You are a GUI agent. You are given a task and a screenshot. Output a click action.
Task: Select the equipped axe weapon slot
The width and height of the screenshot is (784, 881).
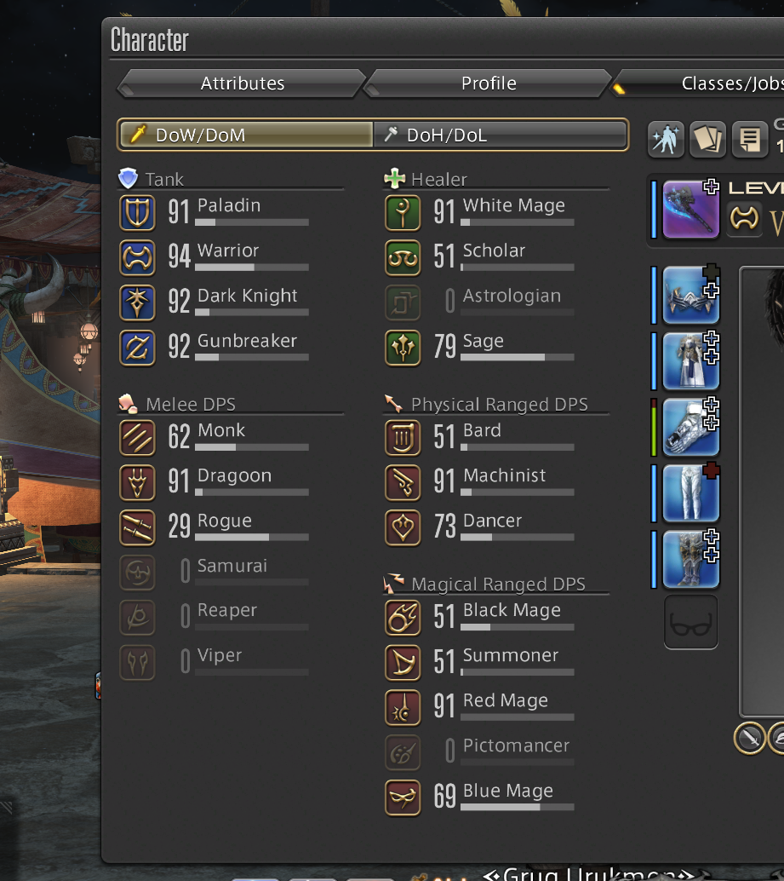[691, 210]
